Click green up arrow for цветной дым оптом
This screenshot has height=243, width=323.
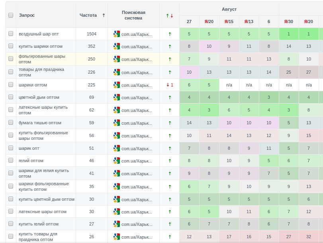pyautogui.click(x=170, y=98)
